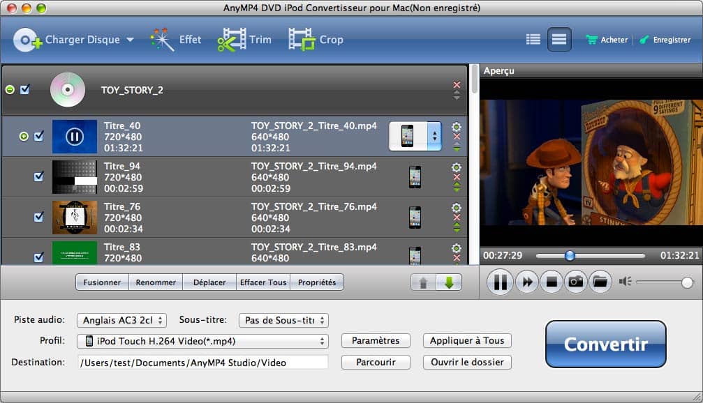Move selected item up with arrow button

point(423,282)
